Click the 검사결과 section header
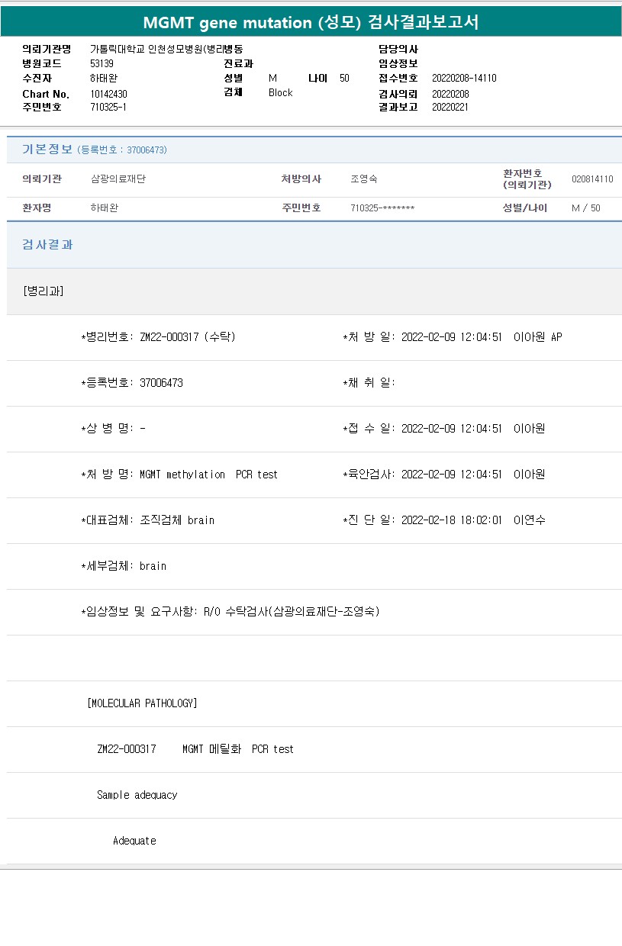 (47, 245)
